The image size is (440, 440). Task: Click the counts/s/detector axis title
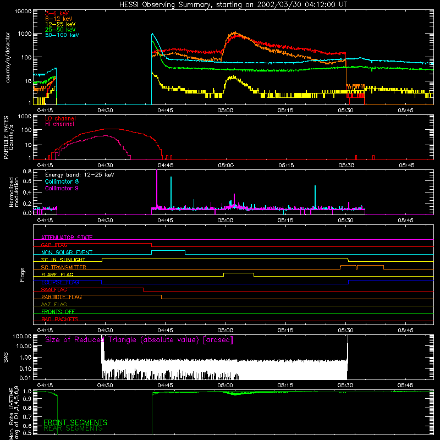click(x=8, y=57)
